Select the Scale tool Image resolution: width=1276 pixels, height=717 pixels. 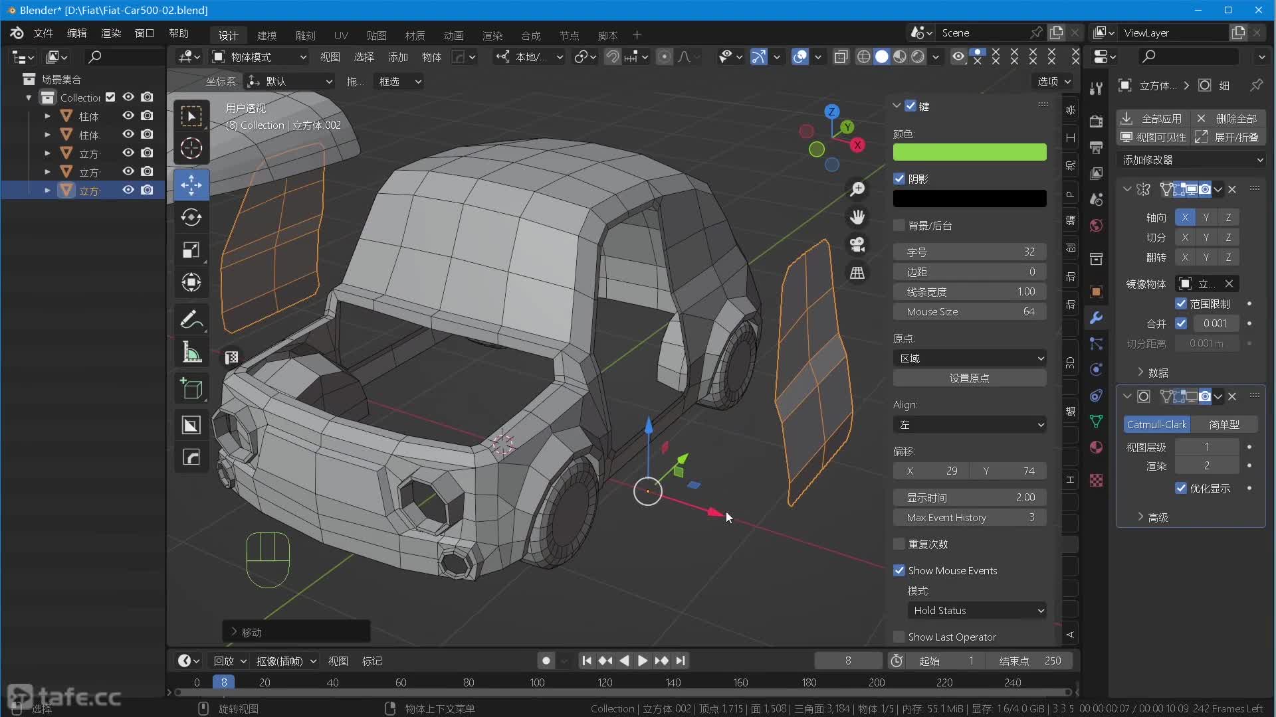(x=191, y=250)
